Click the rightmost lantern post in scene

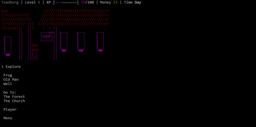100,41
